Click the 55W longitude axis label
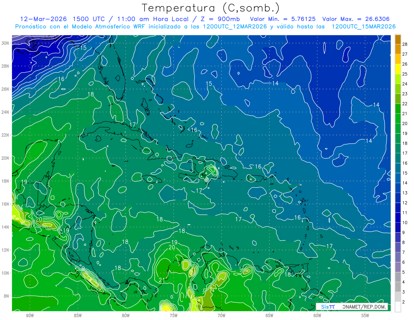 (x=365, y=316)
